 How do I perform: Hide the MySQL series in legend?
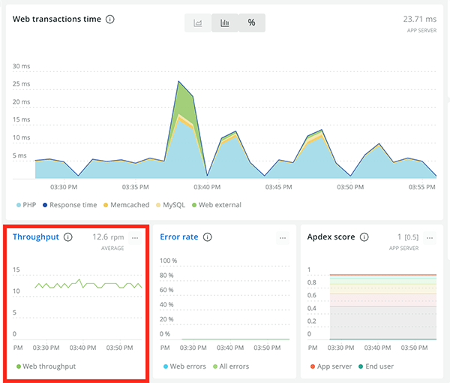pos(175,205)
